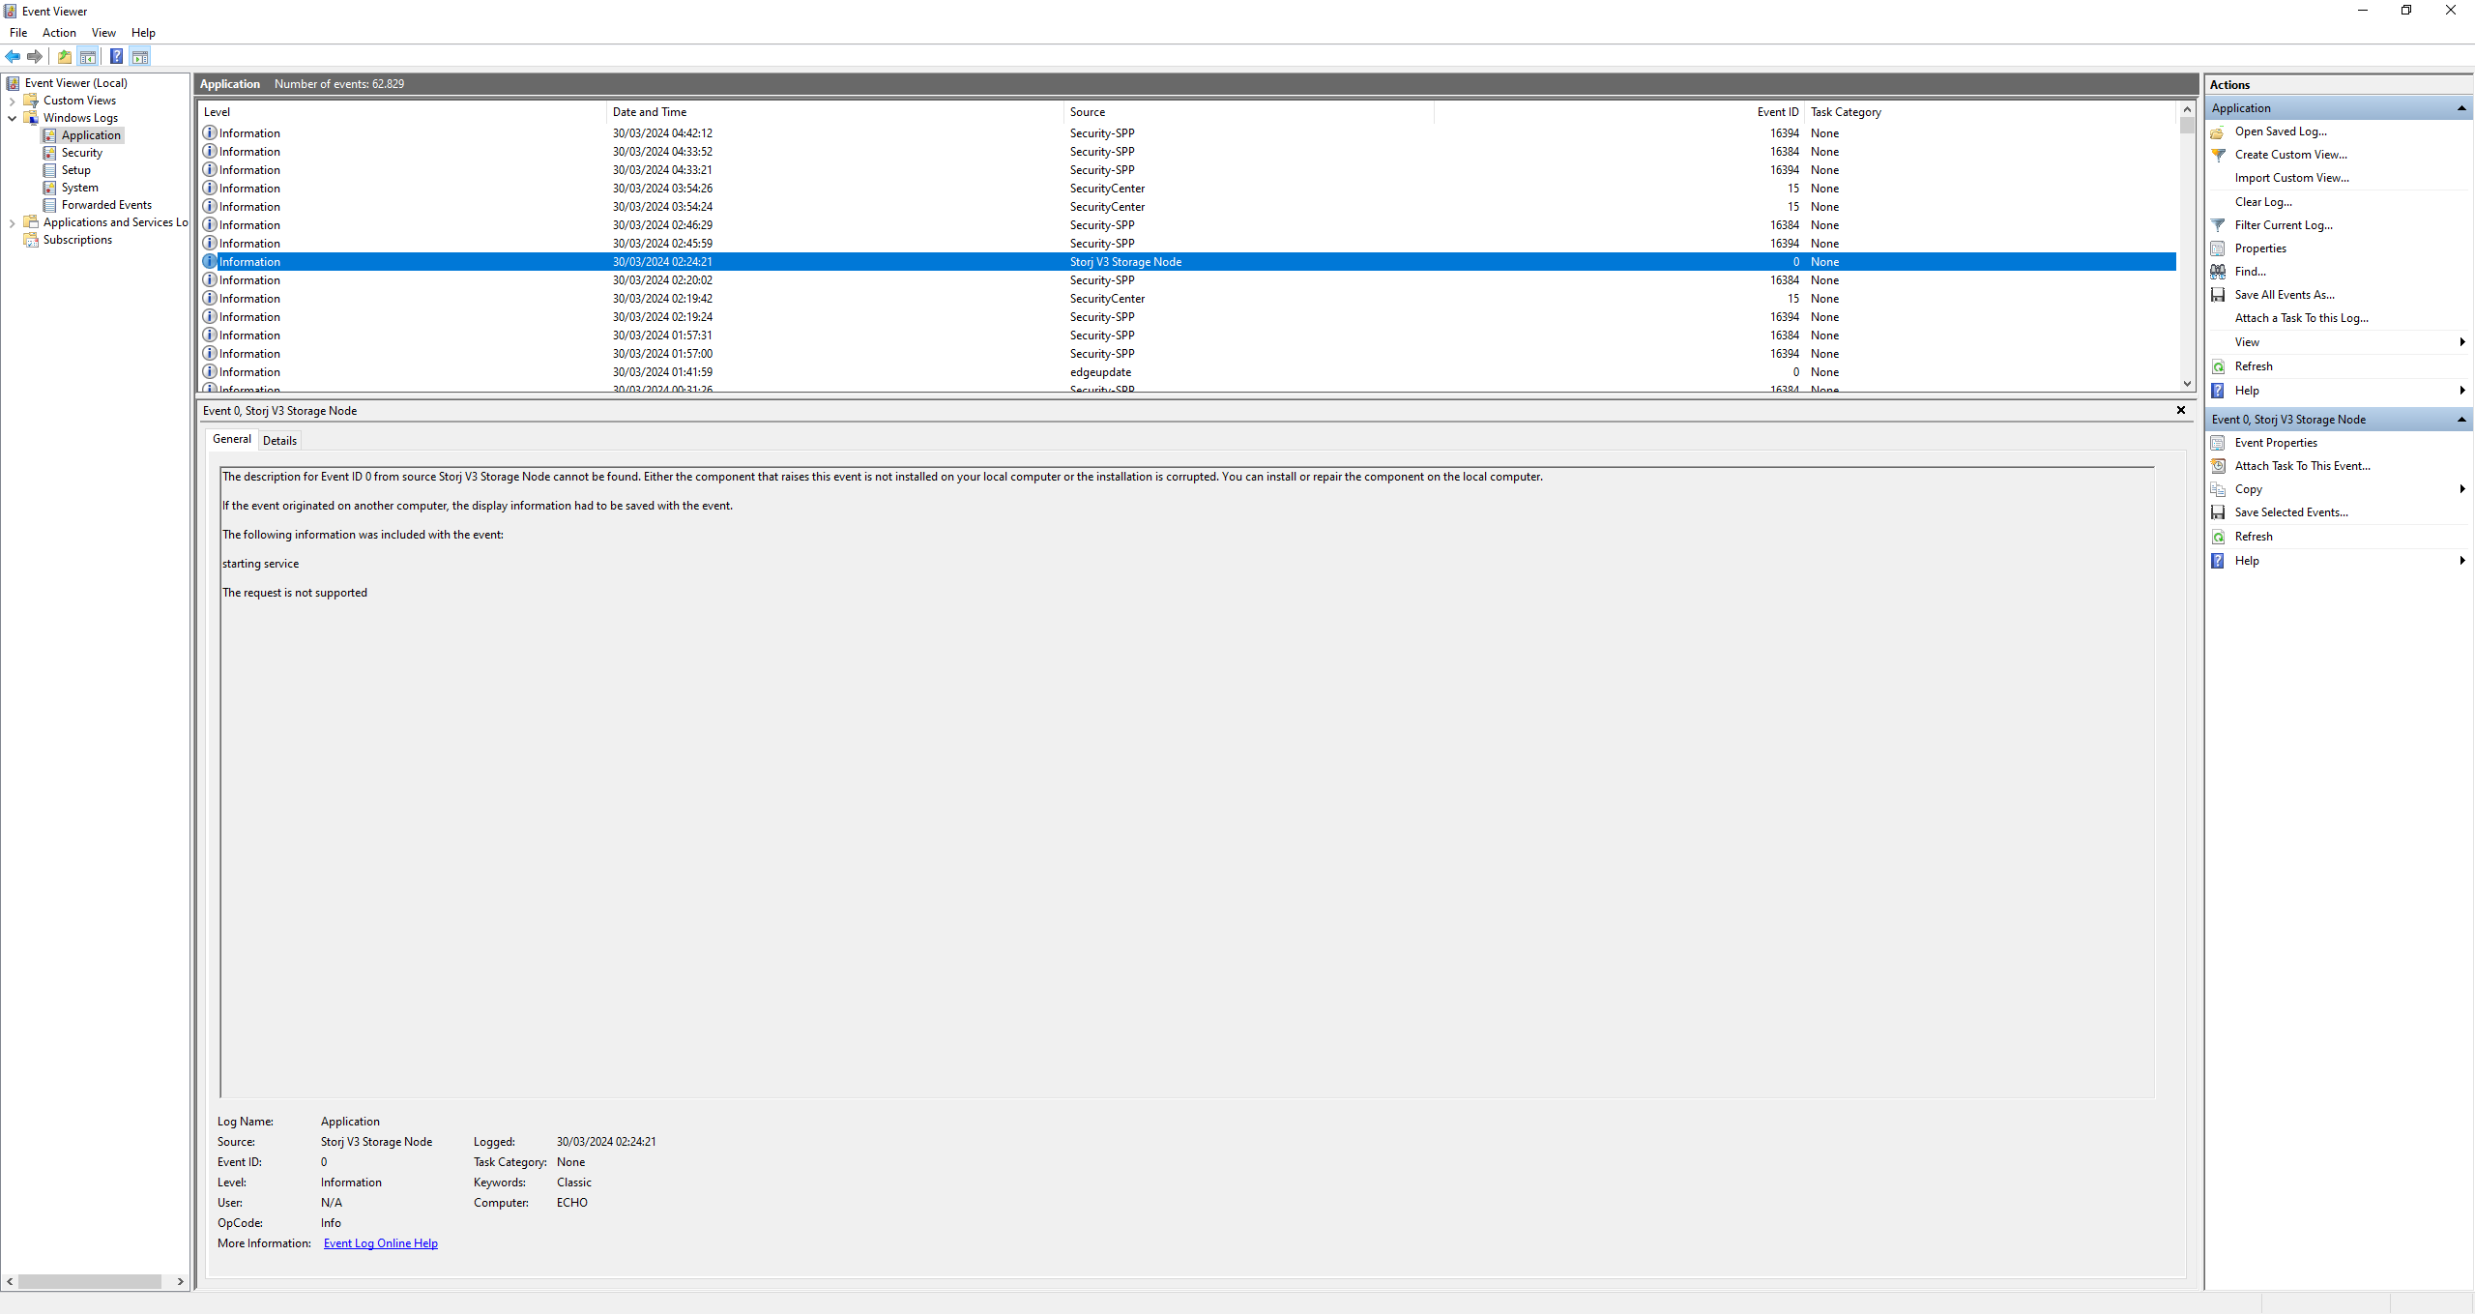Viewport: 2475px width, 1314px height.
Task: Collapse the Application actions section
Action: tap(2461, 108)
